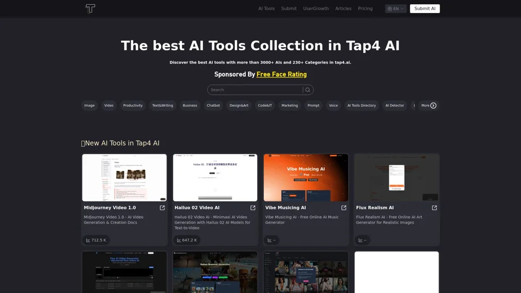The width and height of the screenshot is (521, 293).
Task: Click the search magnifier icon
Action: click(308, 90)
